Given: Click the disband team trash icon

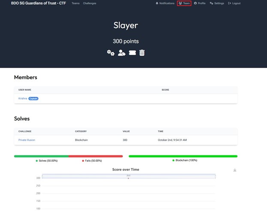Looking at the screenshot, I should pyautogui.click(x=142, y=53).
